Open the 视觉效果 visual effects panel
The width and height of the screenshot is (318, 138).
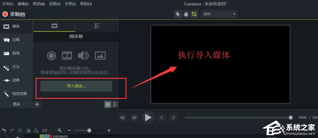pyautogui.click(x=16, y=94)
